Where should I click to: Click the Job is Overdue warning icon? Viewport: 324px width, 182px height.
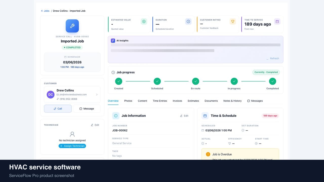click(x=208, y=154)
